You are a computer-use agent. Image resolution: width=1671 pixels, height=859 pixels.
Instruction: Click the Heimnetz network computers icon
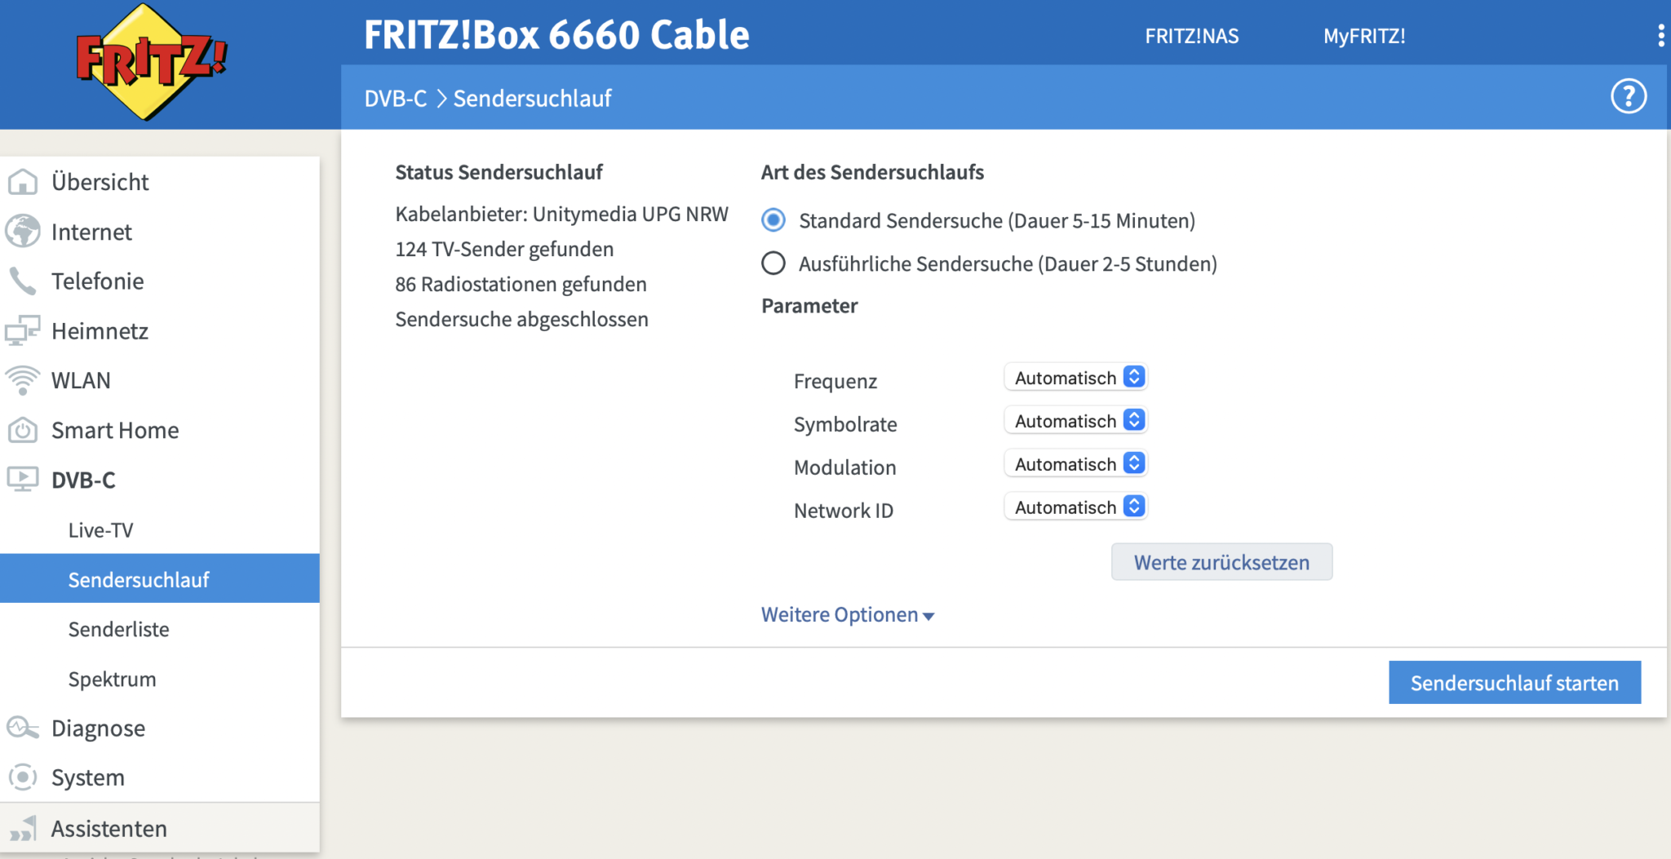pyautogui.click(x=23, y=331)
